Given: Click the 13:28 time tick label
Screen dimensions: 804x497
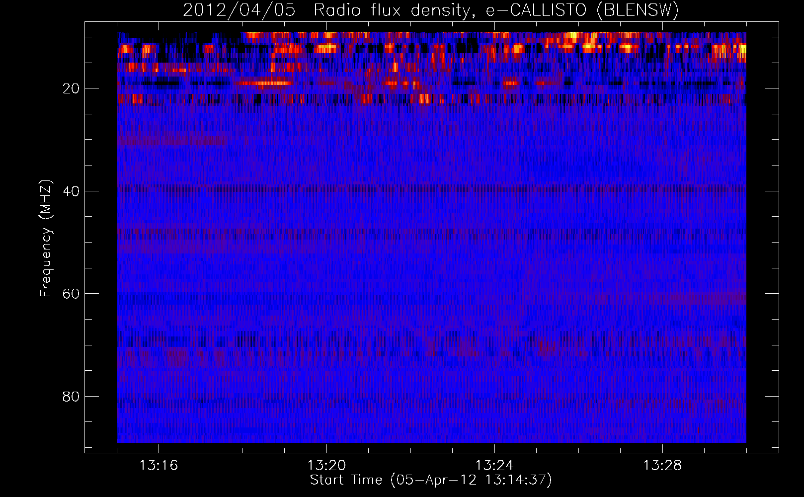Looking at the screenshot, I should [x=662, y=466].
